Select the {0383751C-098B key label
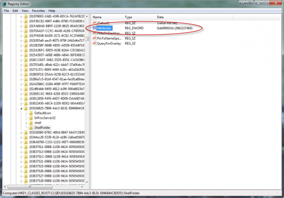284x198 pixels. [x=57, y=157]
